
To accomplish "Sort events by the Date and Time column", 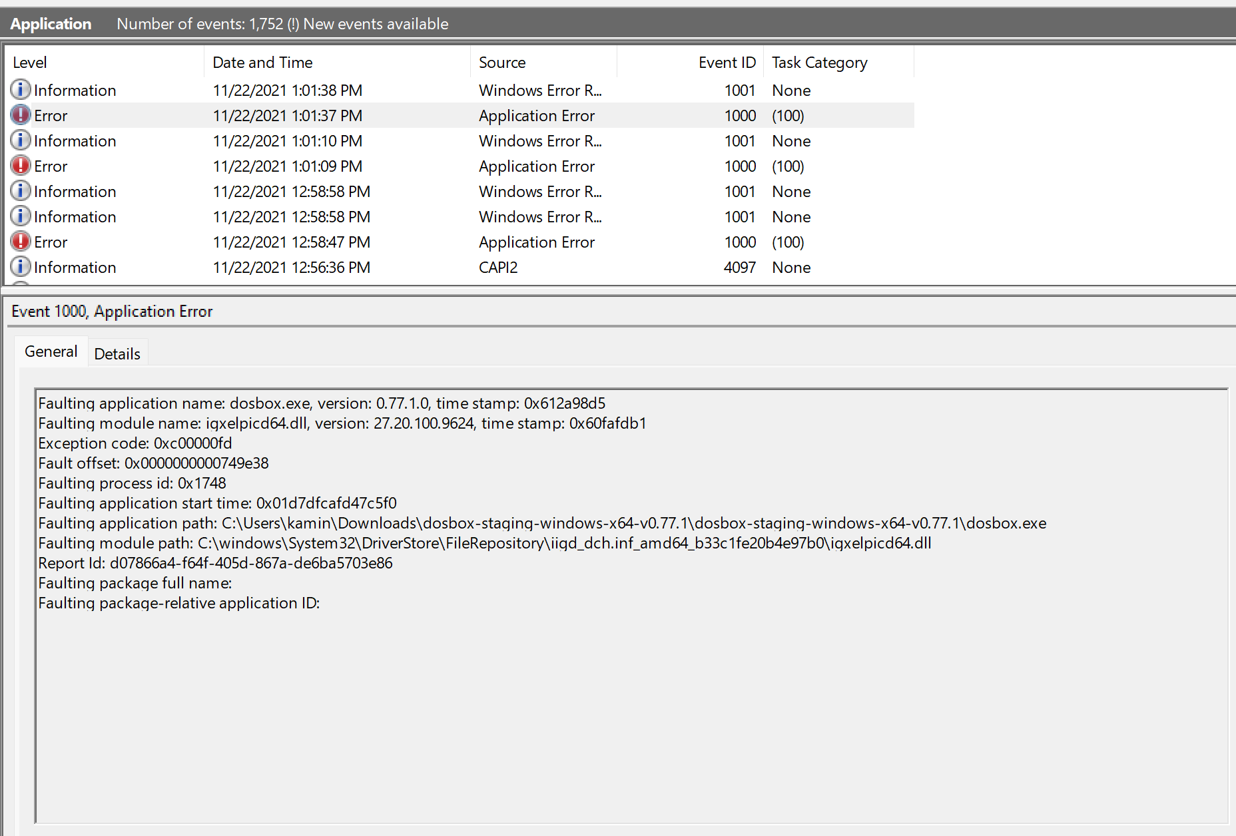I will [262, 62].
